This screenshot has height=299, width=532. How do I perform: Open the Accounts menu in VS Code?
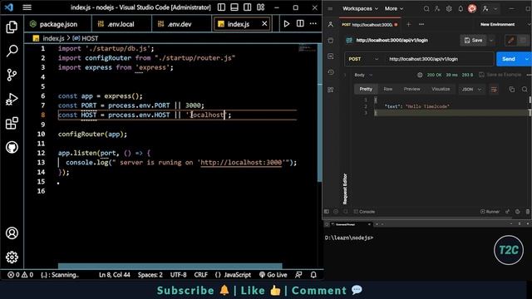point(12,233)
